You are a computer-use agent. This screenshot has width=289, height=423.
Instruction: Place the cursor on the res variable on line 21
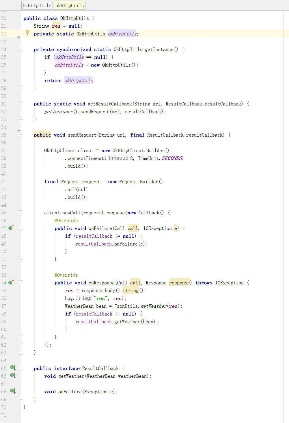pos(56,26)
